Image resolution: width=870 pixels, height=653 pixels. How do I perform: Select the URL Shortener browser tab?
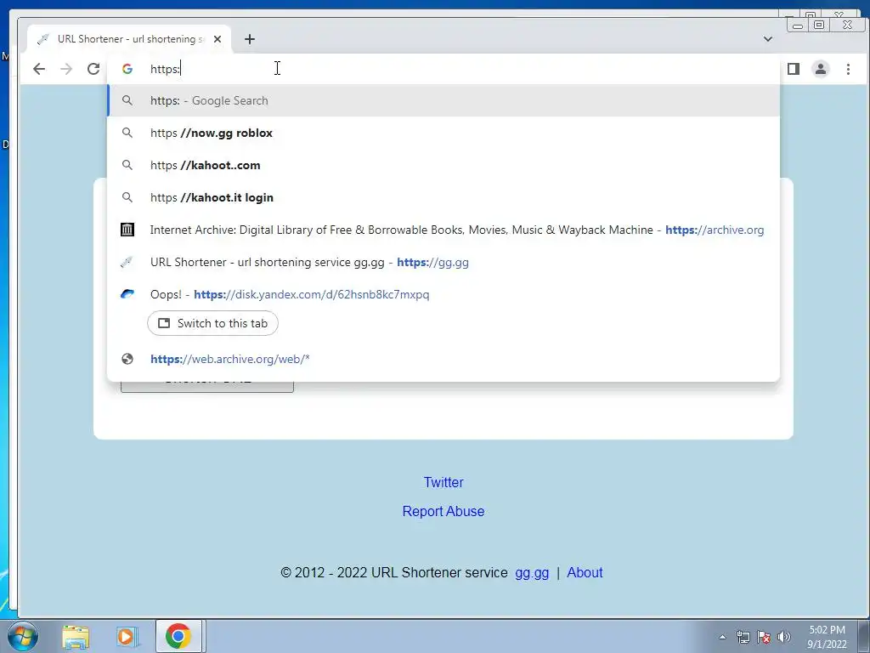[129, 39]
